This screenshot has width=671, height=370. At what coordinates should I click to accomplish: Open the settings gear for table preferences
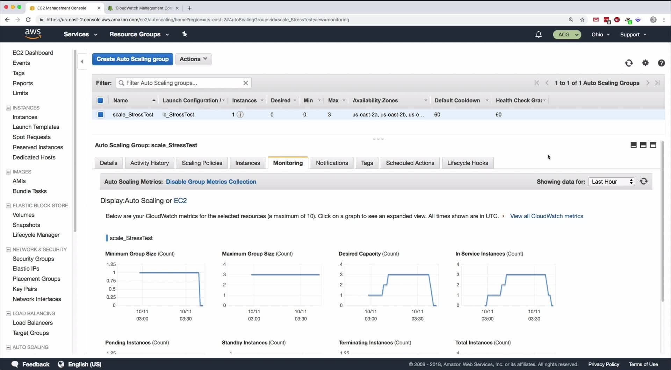point(645,63)
